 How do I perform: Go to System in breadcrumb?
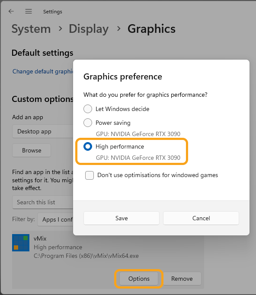(31, 29)
